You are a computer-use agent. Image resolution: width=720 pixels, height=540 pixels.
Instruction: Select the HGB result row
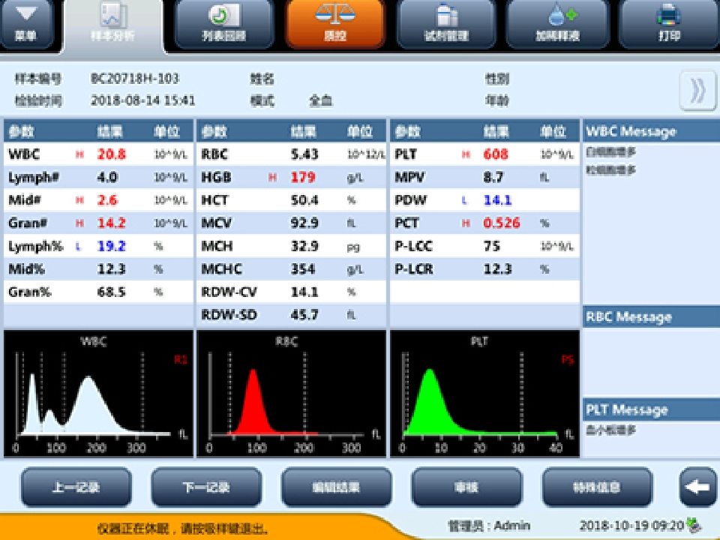(291, 178)
